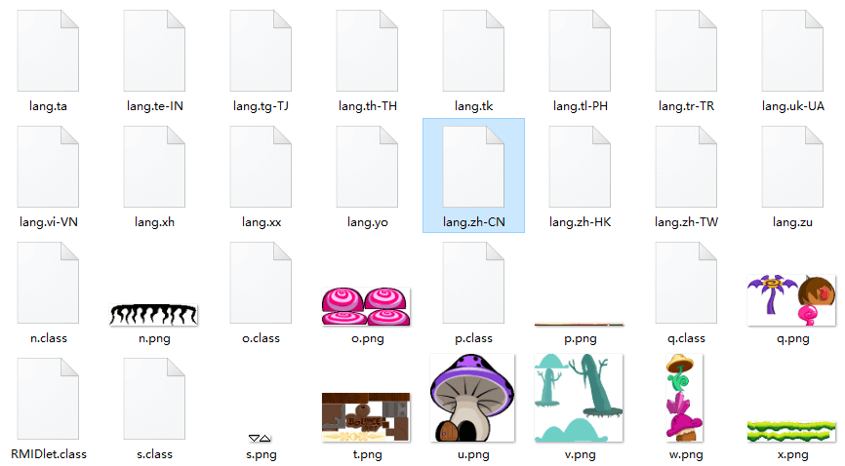Click the file name label 'v.png'
Image resolution: width=845 pixels, height=466 pixels.
pos(580,454)
